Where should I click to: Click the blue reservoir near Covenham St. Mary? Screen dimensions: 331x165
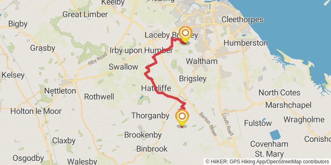(275, 135)
